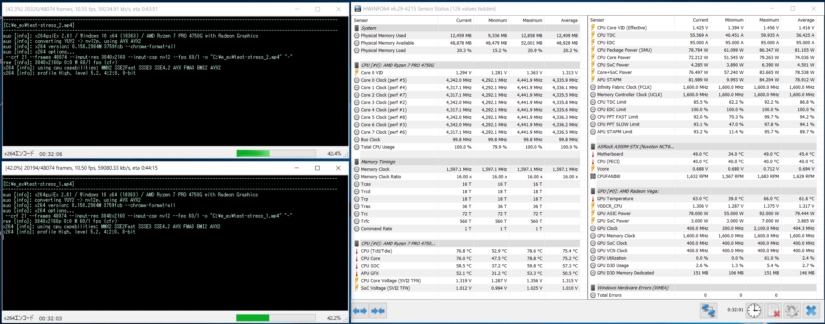Click the GPU AMD Radeon Vega group icon
Image resolution: width=825 pixels, height=324 pixels.
coord(593,191)
